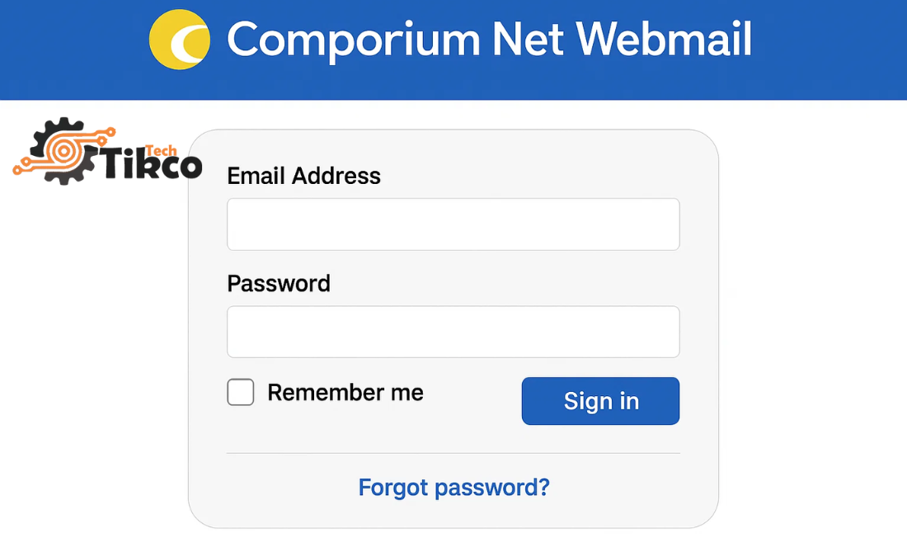Click the yellow Comporium crescent logo

click(x=180, y=40)
